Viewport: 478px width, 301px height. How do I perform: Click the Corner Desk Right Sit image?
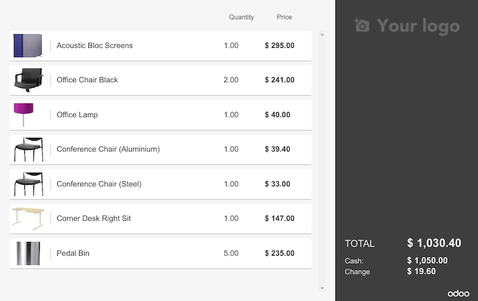(x=28, y=218)
